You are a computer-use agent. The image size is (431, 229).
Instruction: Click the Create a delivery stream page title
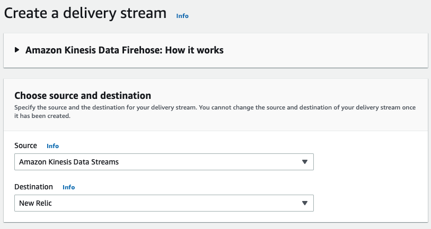(85, 13)
